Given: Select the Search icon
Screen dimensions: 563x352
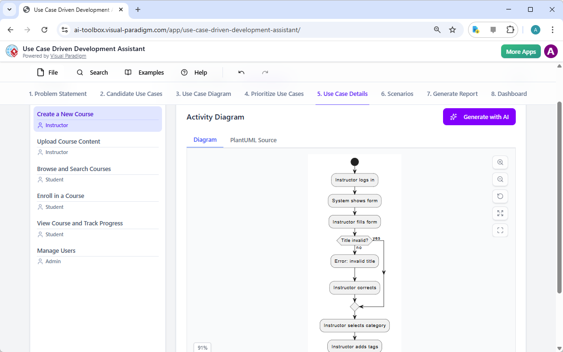Looking at the screenshot, I should [79, 72].
